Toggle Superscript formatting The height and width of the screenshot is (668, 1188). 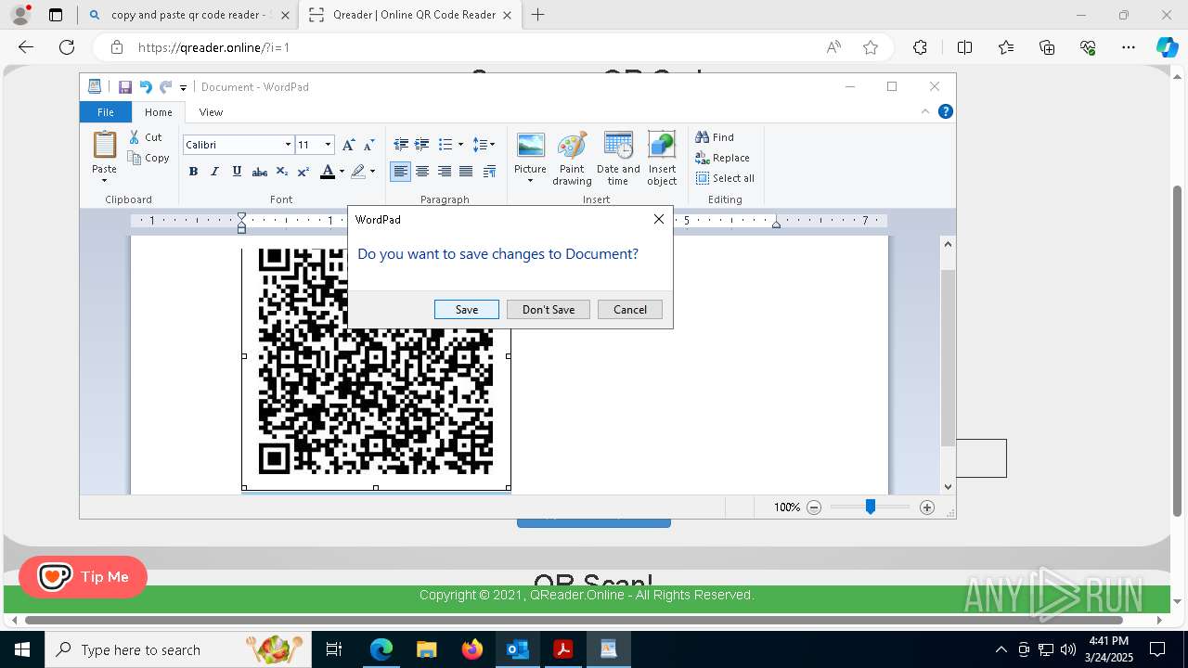(x=303, y=172)
